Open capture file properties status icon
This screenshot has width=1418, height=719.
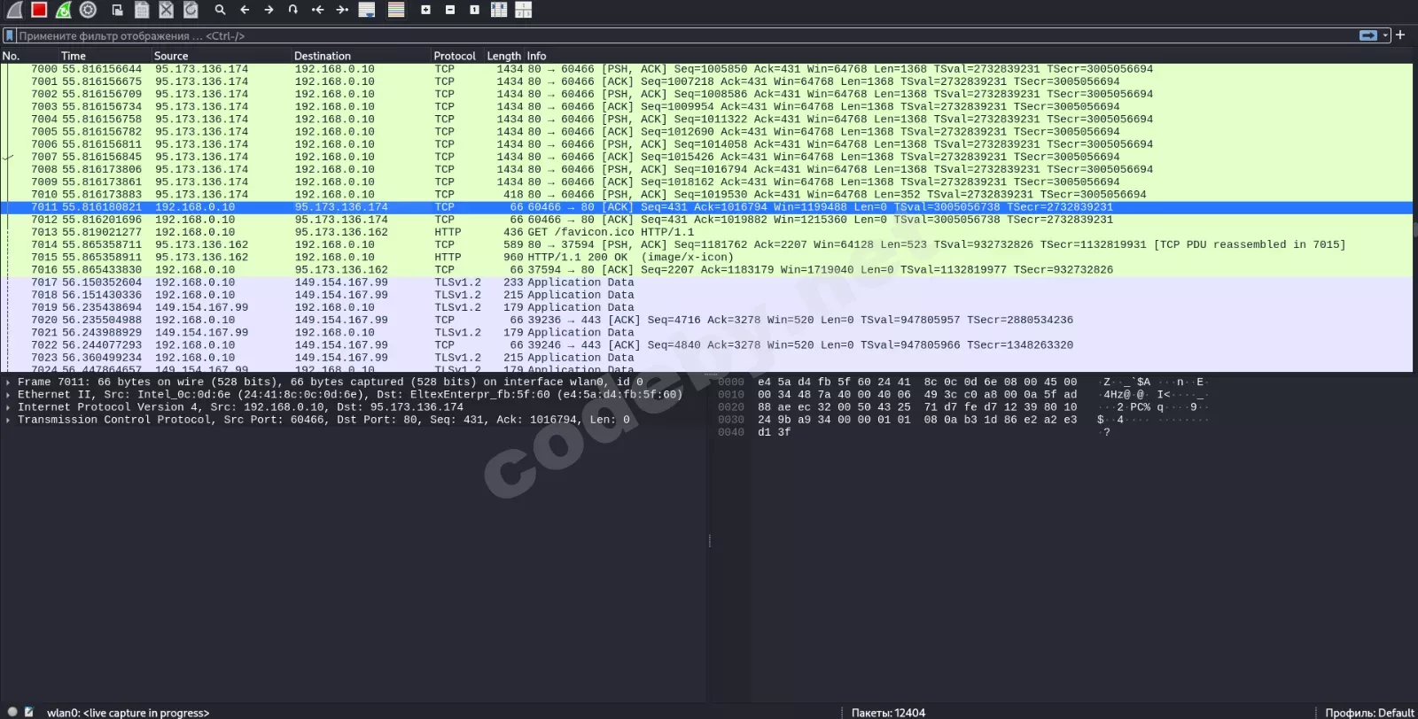[29, 712]
